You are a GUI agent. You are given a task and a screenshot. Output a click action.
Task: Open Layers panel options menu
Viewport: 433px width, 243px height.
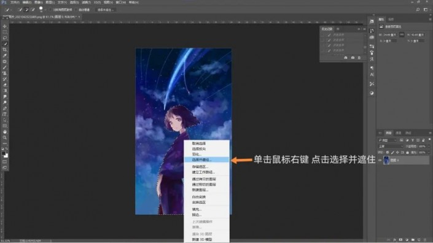point(430,133)
